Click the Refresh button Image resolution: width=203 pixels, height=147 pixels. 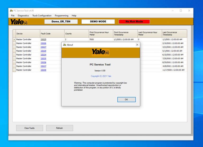point(59,128)
